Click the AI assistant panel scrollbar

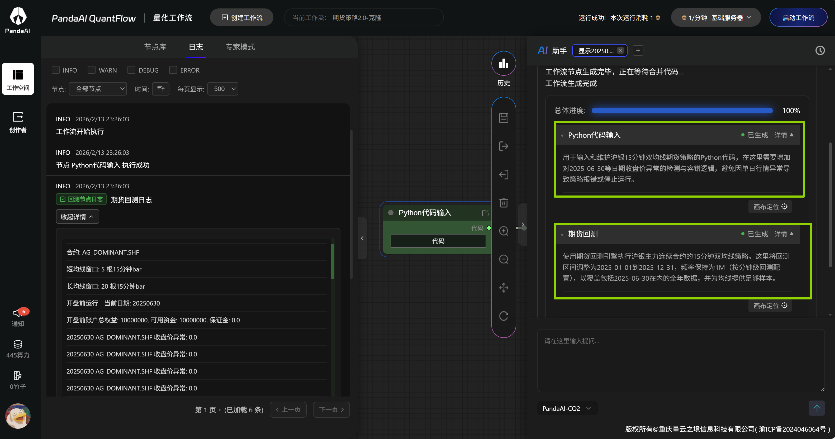tap(830, 205)
